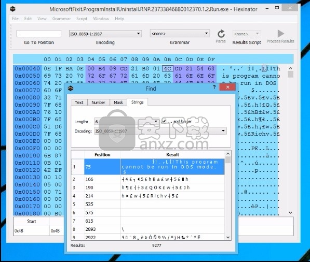The height and width of the screenshot is (262, 310).
Task: Click hex row address 0x00050
Action: tap(28, 76)
